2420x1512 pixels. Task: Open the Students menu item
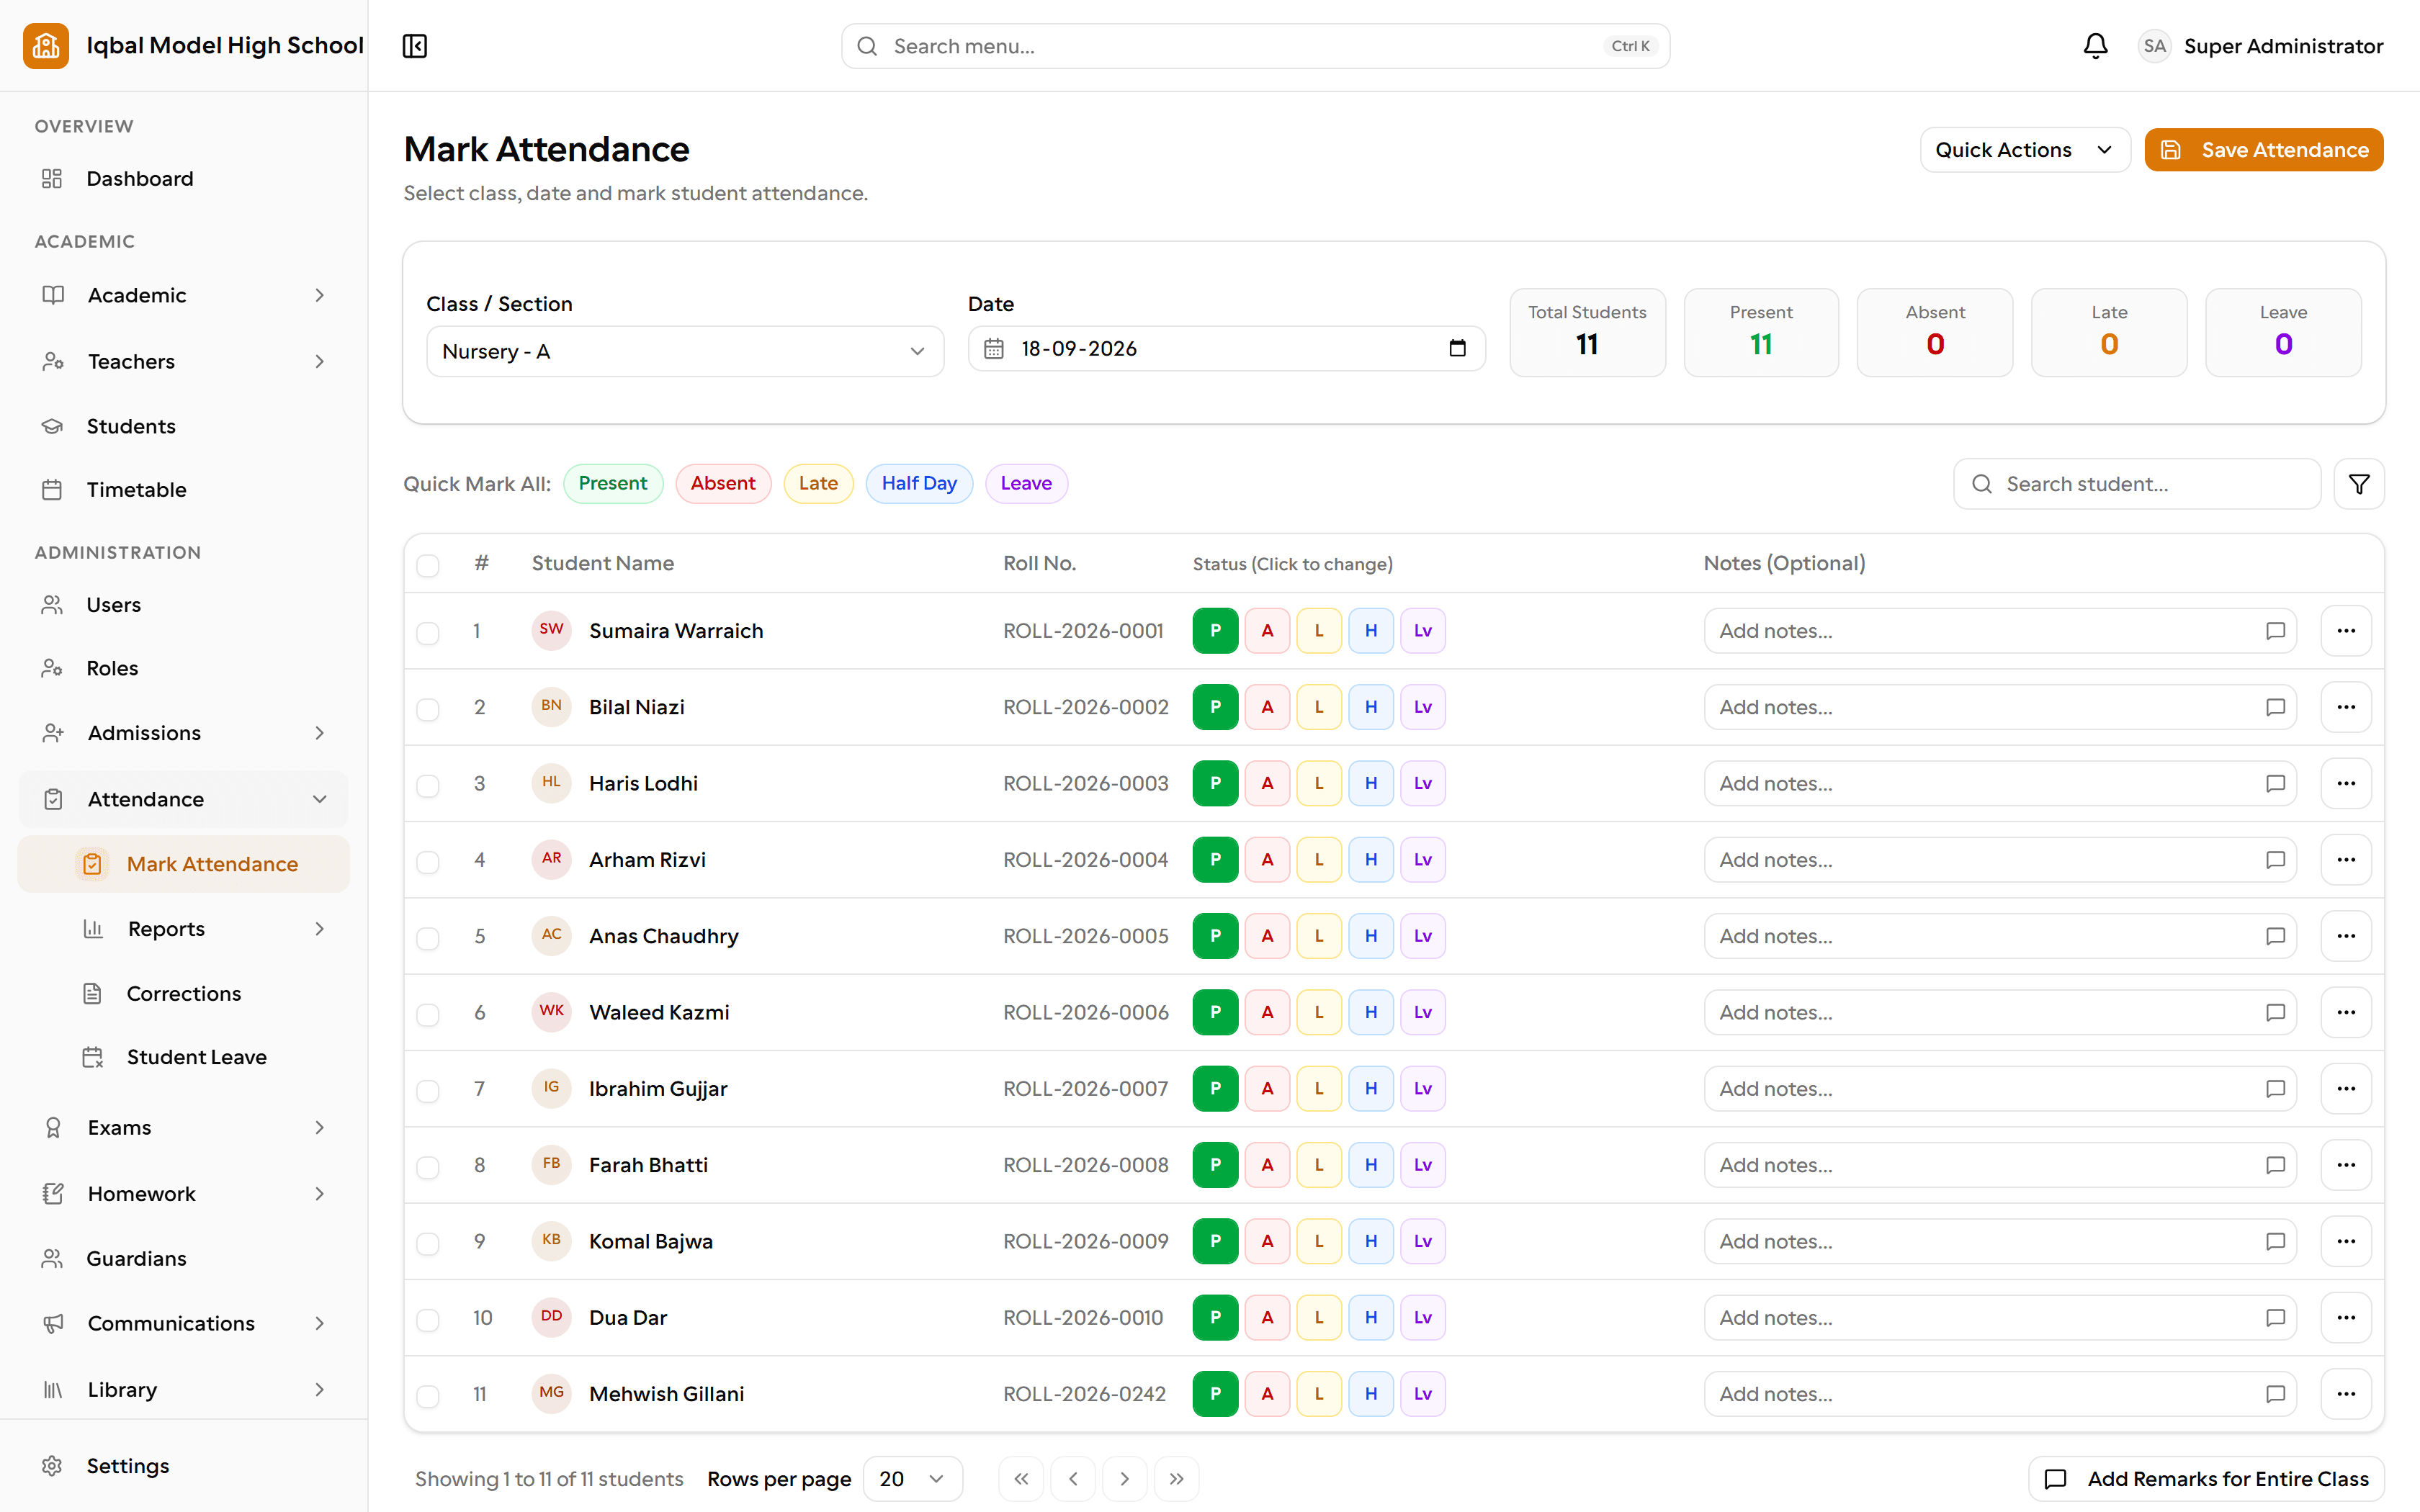click(x=184, y=426)
